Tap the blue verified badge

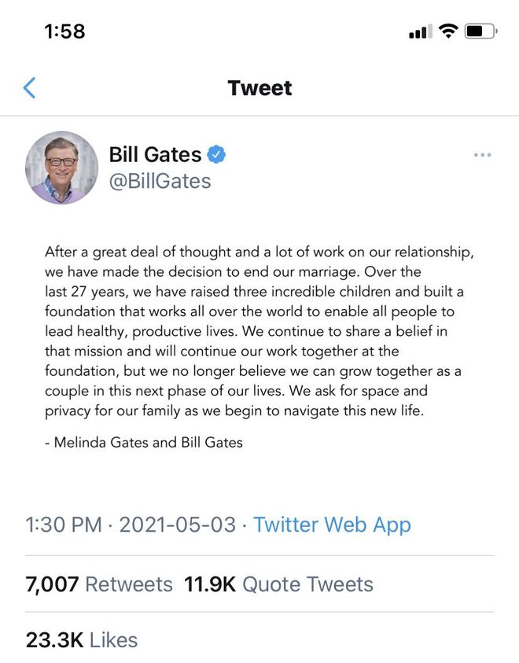pyautogui.click(x=217, y=154)
